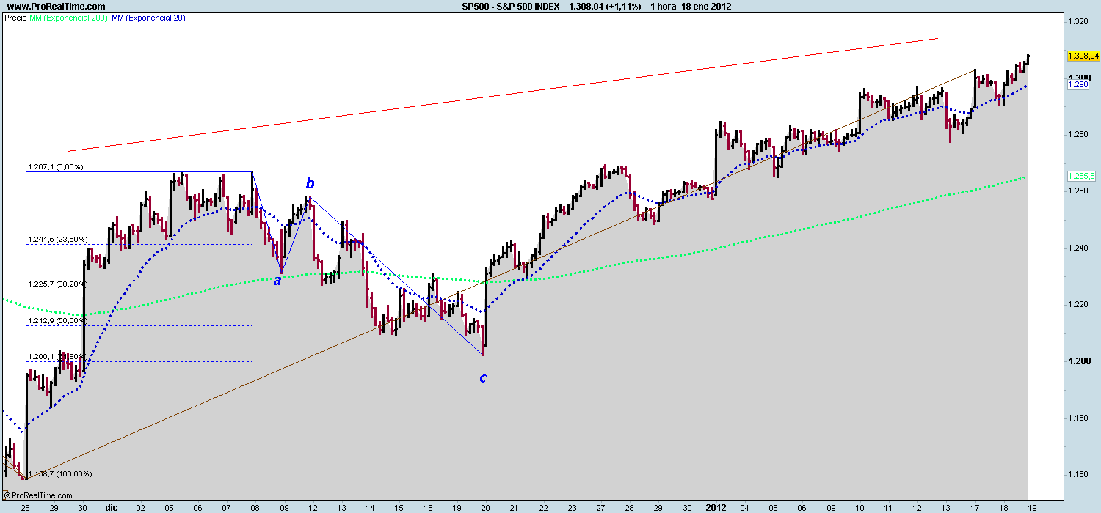Viewport: 1101px width, 513px height.
Task: Select the green 'MM (Exponencial 200)' legend label
Action: (68, 18)
